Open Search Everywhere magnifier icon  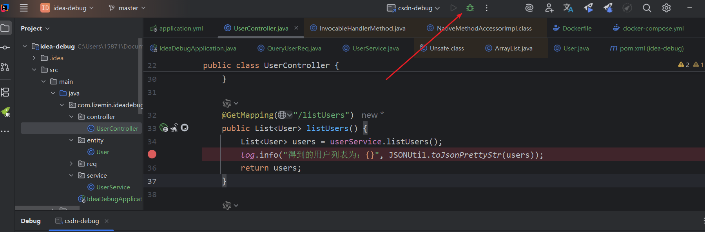tap(647, 8)
